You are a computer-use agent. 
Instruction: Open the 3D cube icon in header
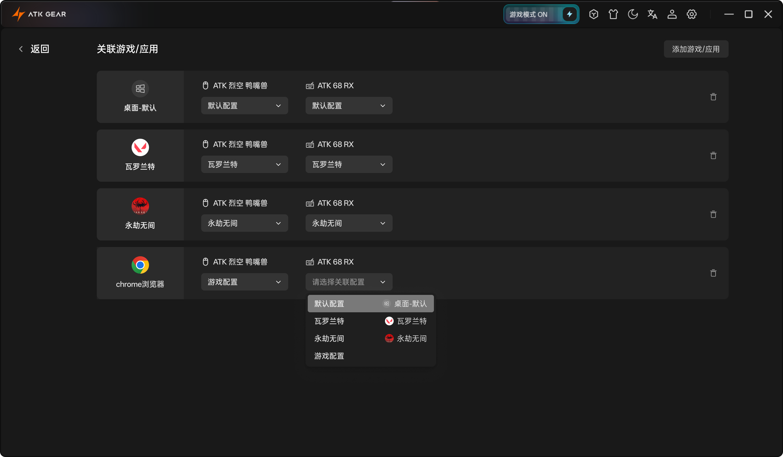[x=594, y=14]
